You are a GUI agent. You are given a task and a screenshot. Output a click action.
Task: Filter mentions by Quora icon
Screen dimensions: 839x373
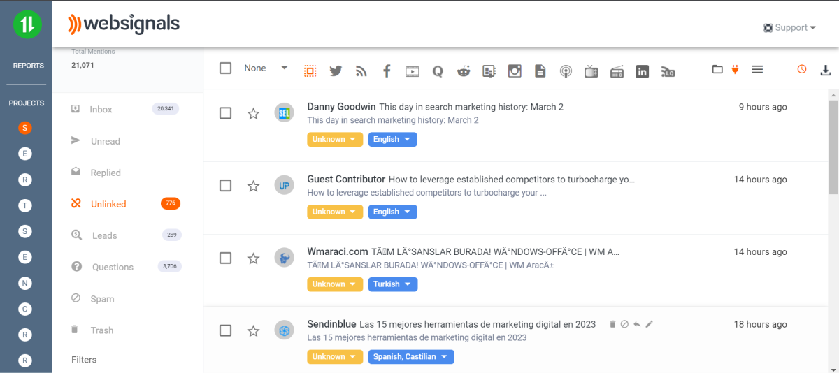tap(438, 71)
